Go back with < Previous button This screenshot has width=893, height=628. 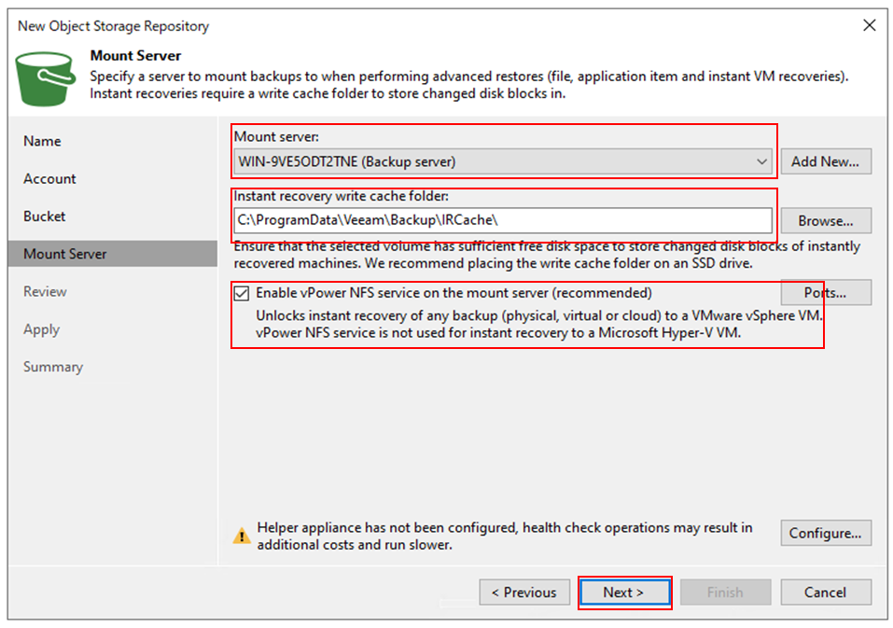(x=524, y=593)
